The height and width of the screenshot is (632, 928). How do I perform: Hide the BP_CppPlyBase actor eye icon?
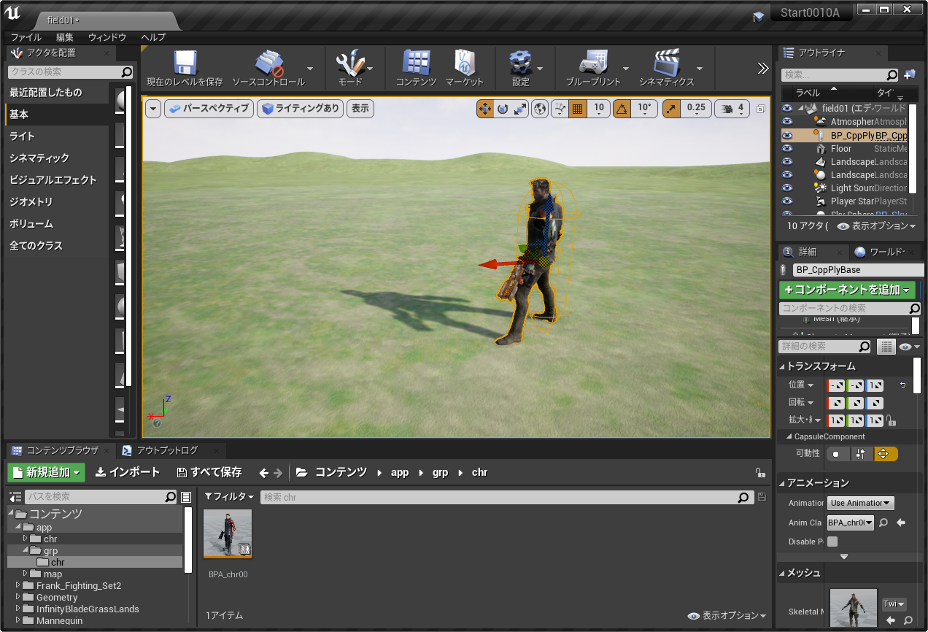pos(787,136)
